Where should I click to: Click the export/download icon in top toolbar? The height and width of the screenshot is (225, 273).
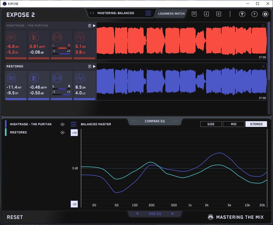206,14
